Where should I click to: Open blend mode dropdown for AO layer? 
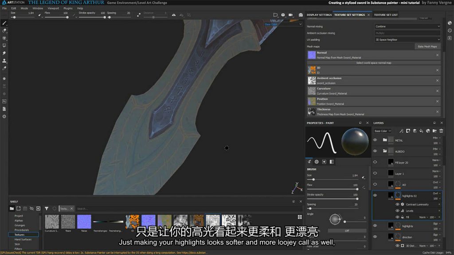tap(437, 182)
